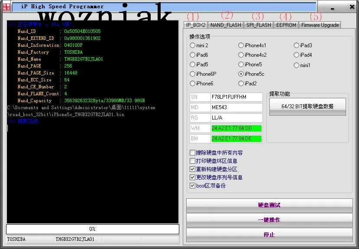
Task: Click the blue 提取完成 log line
Action: click(23, 121)
